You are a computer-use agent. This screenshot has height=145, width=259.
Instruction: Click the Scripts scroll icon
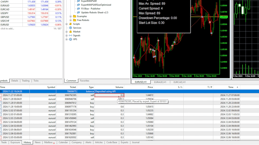point(71,24)
